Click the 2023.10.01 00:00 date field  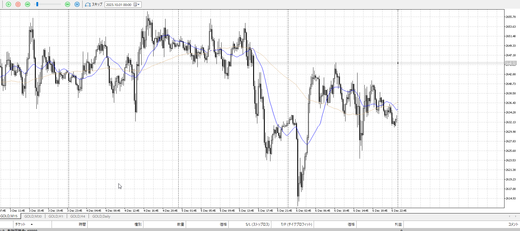click(119, 5)
